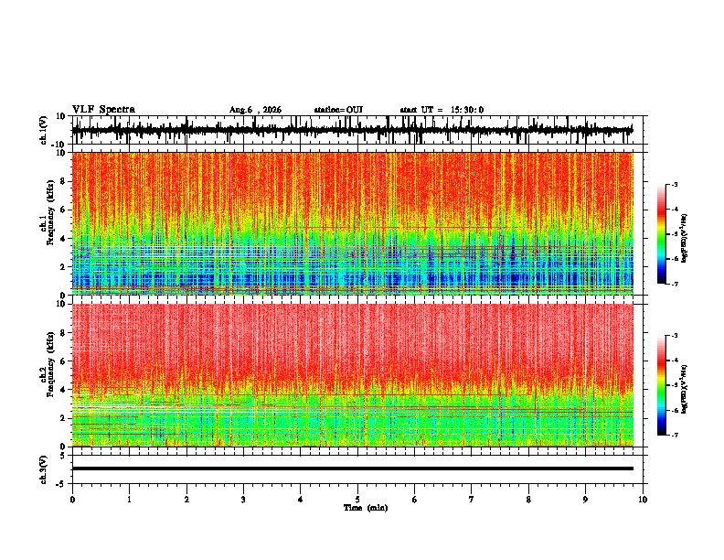Click ch.2 frequency axis tick 2
Screen dimensions: 724x560
(64, 418)
